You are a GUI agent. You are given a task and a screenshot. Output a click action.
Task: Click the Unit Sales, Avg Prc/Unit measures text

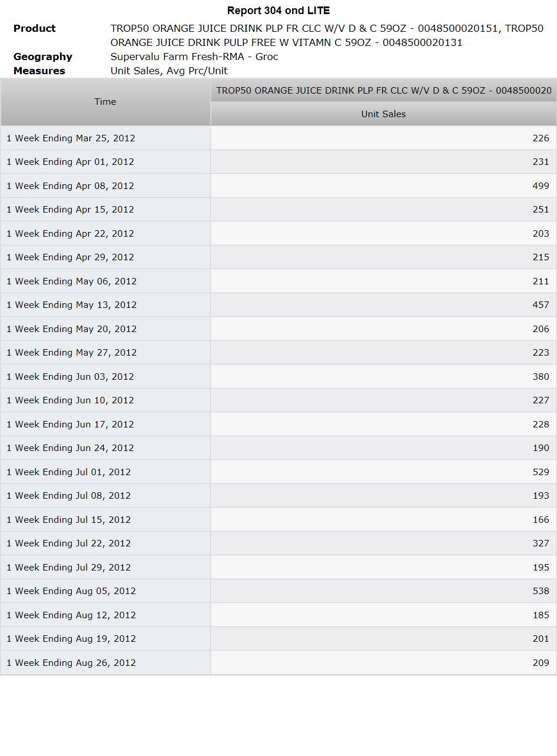pos(169,71)
